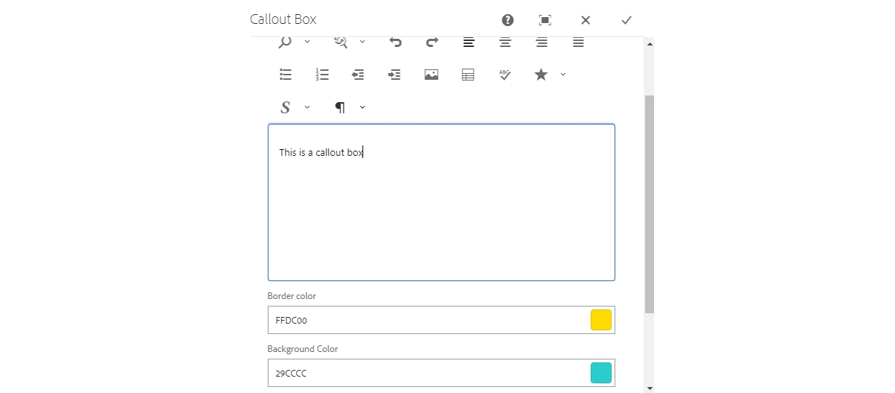Open help for Callout Box dialog

[508, 20]
